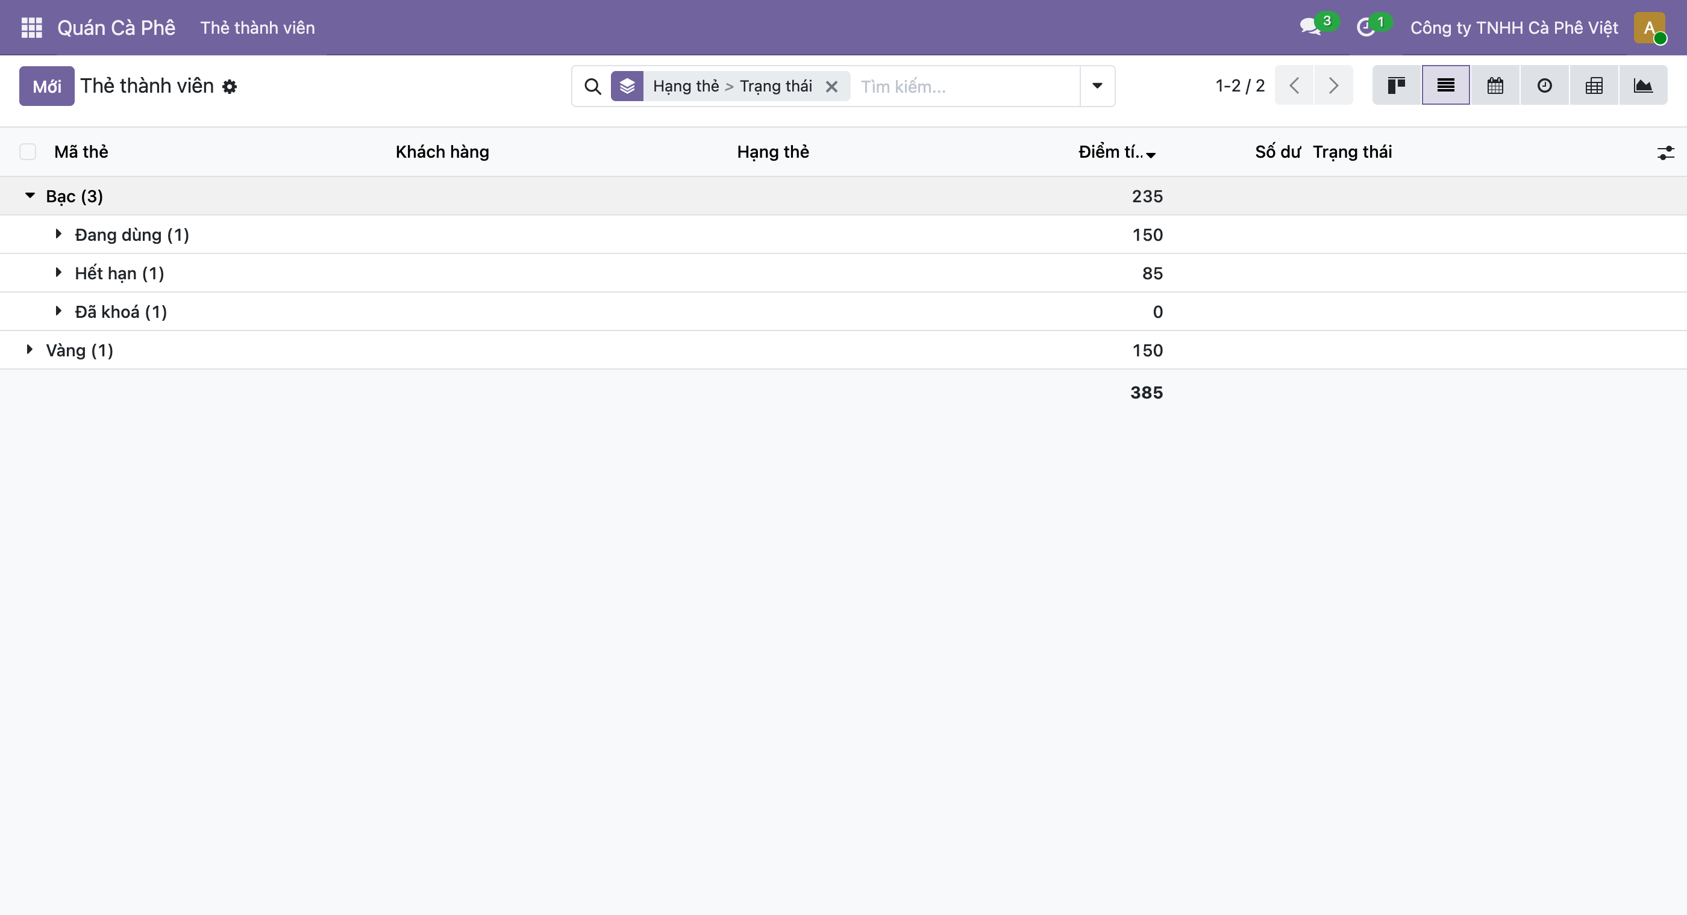This screenshot has height=915, width=1687.
Task: Open the optional columns adjust icon
Action: tap(1665, 153)
